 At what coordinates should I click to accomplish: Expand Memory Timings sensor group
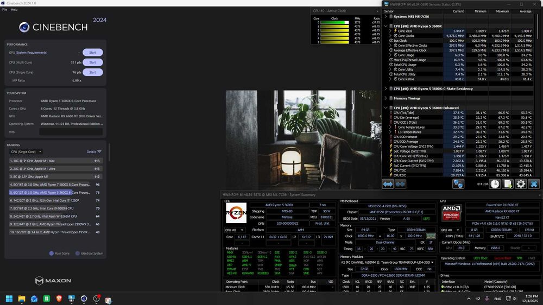point(386,98)
